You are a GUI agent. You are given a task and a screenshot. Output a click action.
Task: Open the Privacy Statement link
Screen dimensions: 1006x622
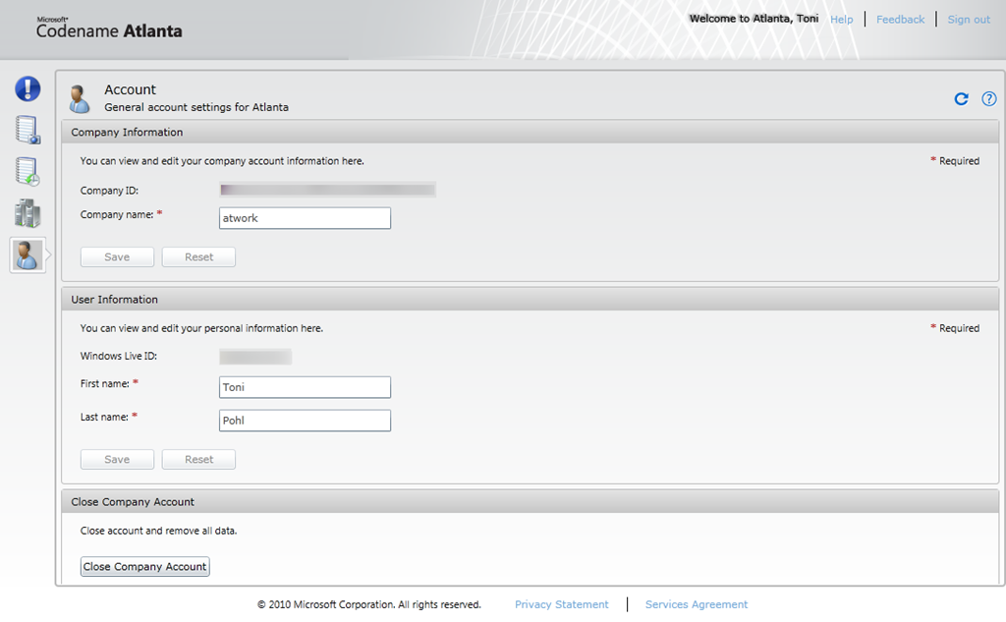[x=561, y=604]
